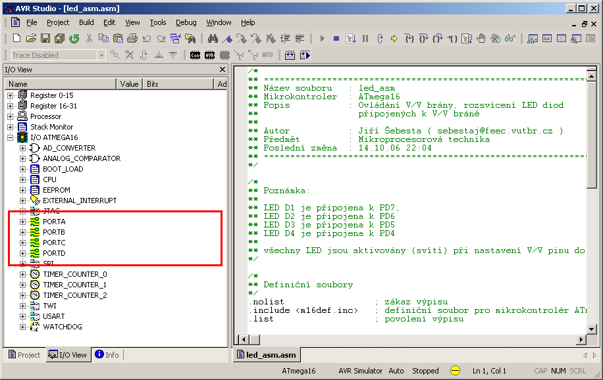Click the ATmega16 status bar entry
The width and height of the screenshot is (603, 380).
(x=299, y=371)
